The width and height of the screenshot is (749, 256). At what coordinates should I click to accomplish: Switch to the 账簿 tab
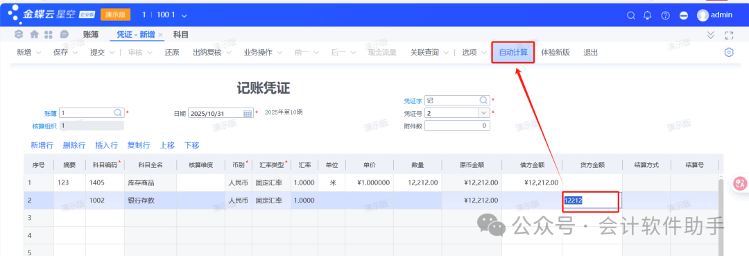[90, 35]
